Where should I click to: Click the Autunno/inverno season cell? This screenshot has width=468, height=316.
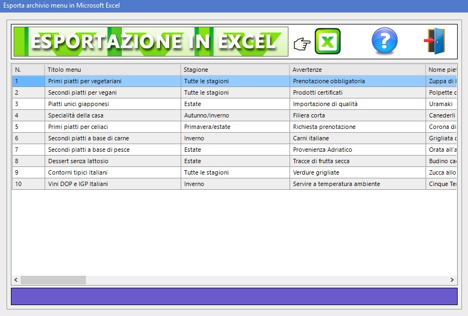click(x=235, y=115)
